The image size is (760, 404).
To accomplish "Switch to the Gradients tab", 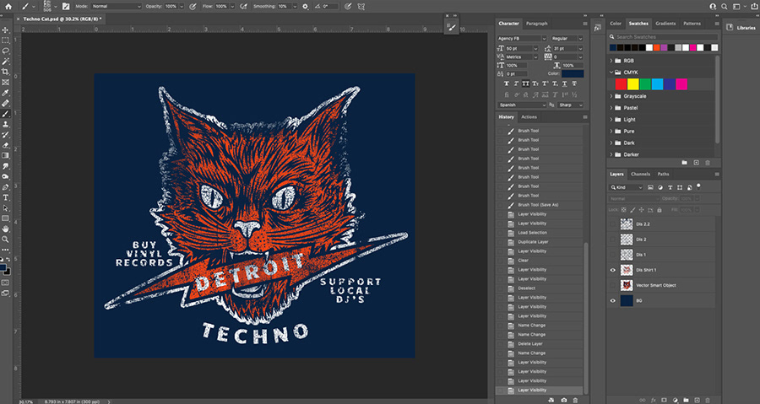I will [665, 24].
